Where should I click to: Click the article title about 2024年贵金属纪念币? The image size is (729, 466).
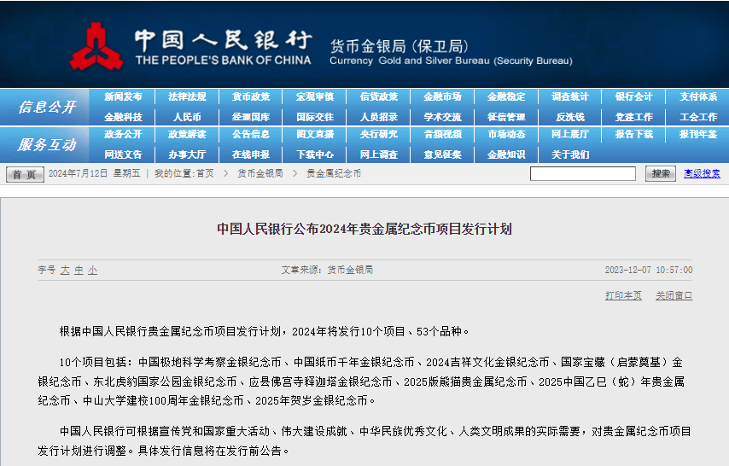(364, 229)
